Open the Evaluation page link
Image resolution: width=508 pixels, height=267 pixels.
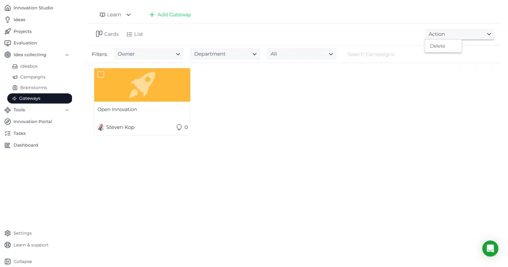pyautogui.click(x=25, y=43)
